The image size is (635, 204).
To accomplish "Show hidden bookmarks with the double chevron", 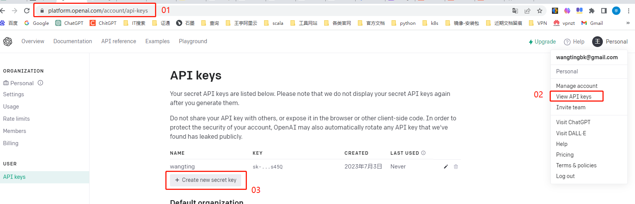I will pyautogui.click(x=628, y=23).
